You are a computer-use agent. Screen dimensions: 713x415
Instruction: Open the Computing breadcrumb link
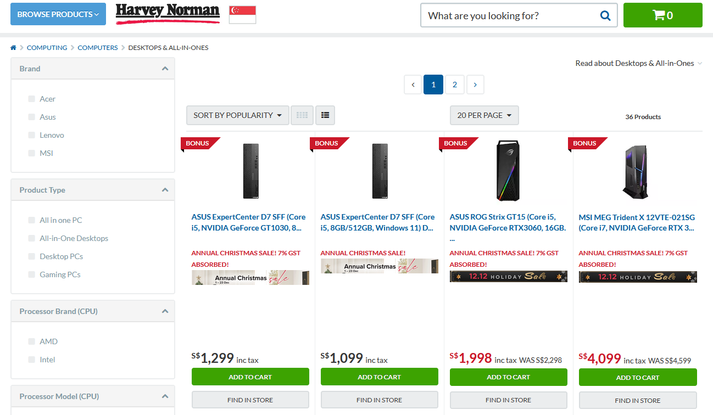47,48
